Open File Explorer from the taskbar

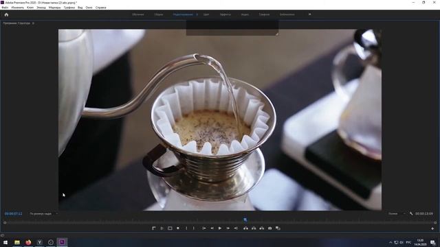pos(17,242)
